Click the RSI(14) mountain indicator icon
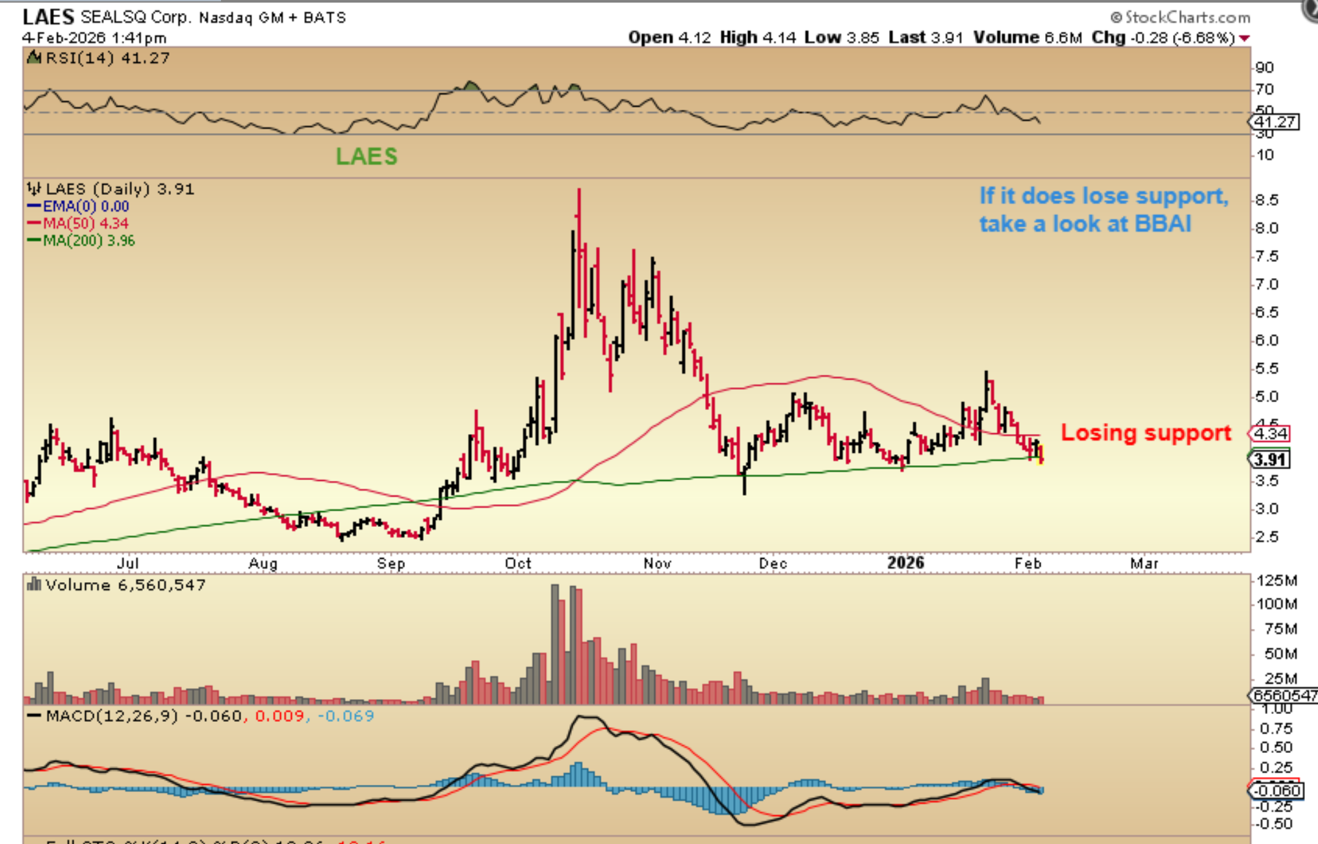 [34, 58]
